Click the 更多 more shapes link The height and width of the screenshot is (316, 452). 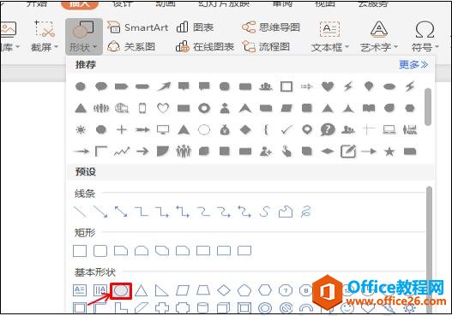point(413,64)
